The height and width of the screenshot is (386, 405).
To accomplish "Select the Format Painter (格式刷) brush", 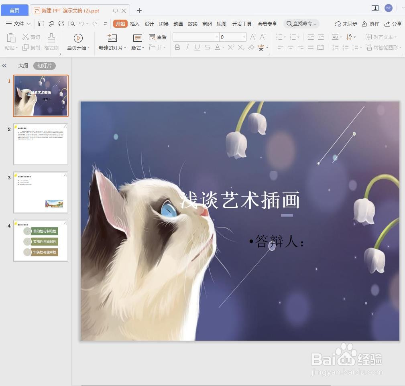I will click(51, 38).
